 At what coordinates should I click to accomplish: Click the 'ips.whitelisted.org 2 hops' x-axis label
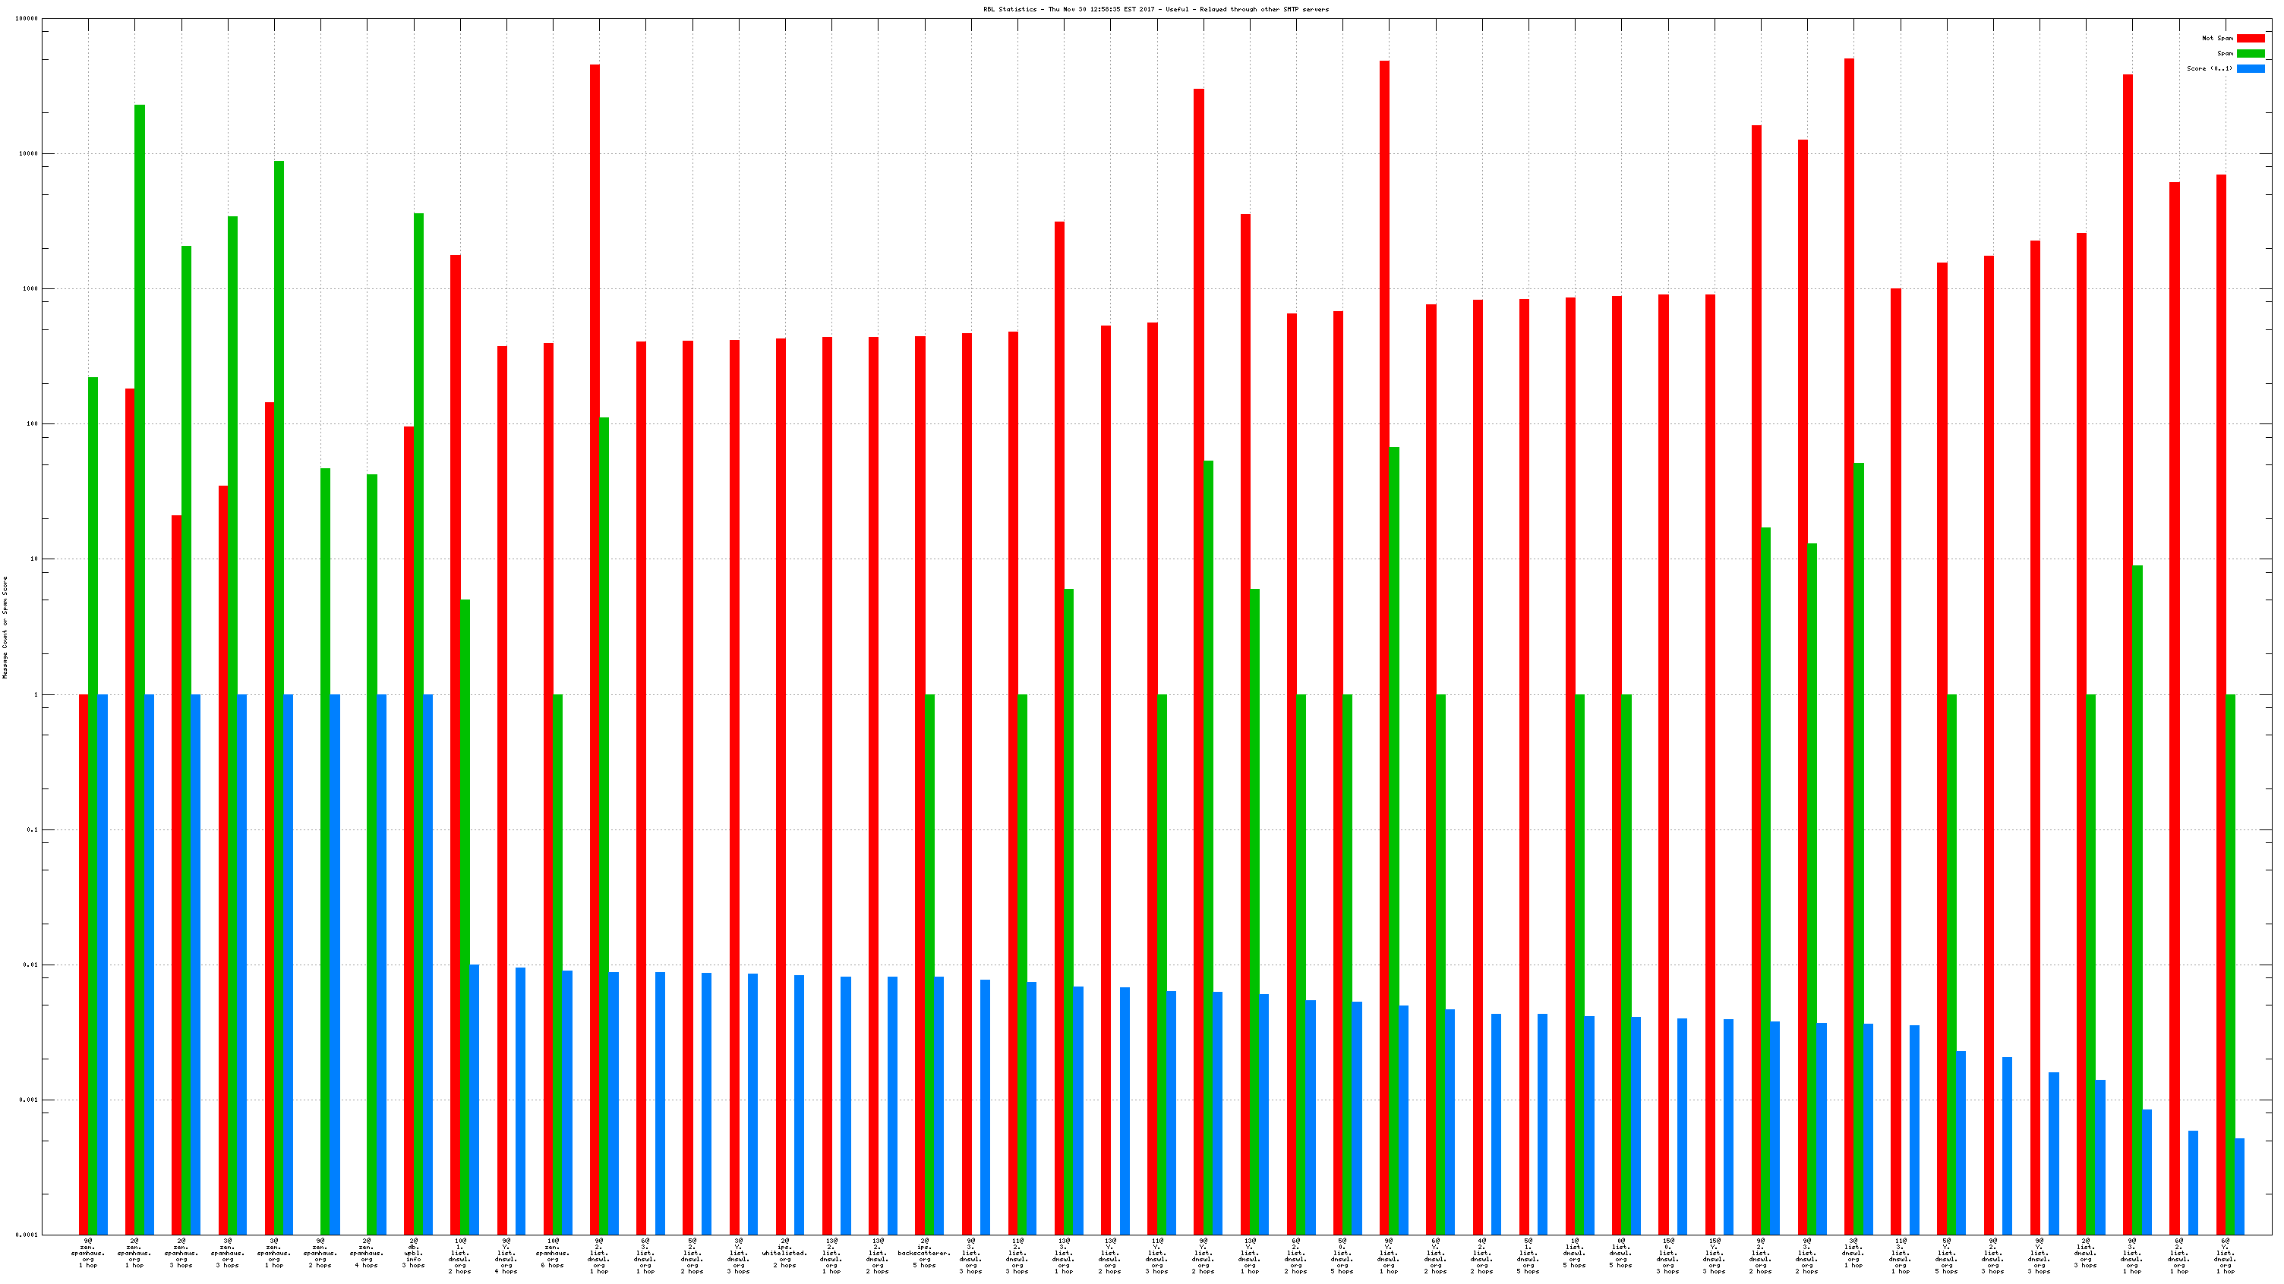784,1253
